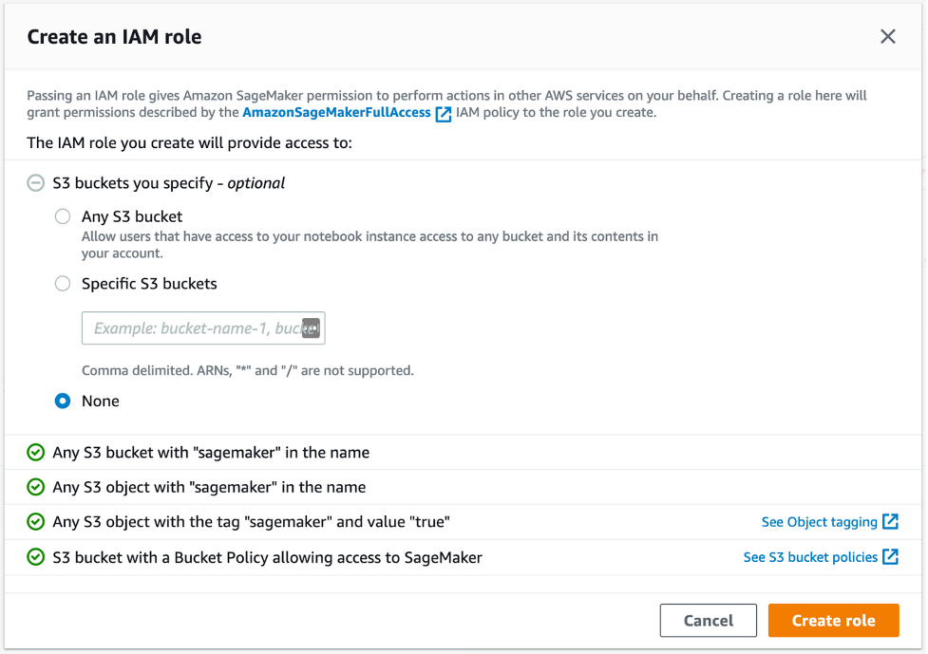This screenshot has height=654, width=928.
Task: Select the 'Any S3 bucket' radio button
Action: pyautogui.click(x=62, y=216)
